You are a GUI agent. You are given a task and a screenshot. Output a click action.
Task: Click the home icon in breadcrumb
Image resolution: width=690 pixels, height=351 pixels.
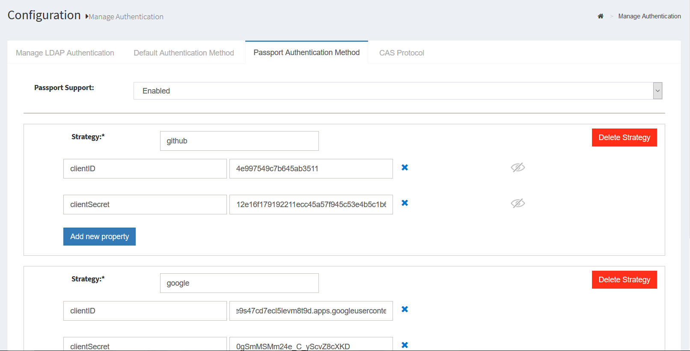[x=601, y=16]
